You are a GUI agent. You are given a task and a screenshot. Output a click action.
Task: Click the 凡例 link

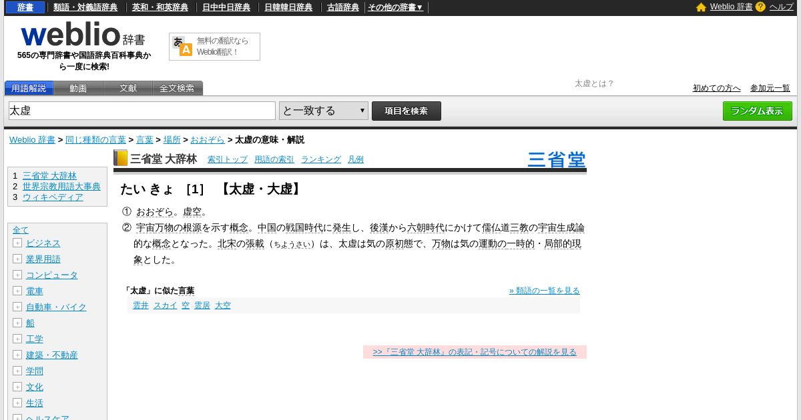tap(356, 159)
